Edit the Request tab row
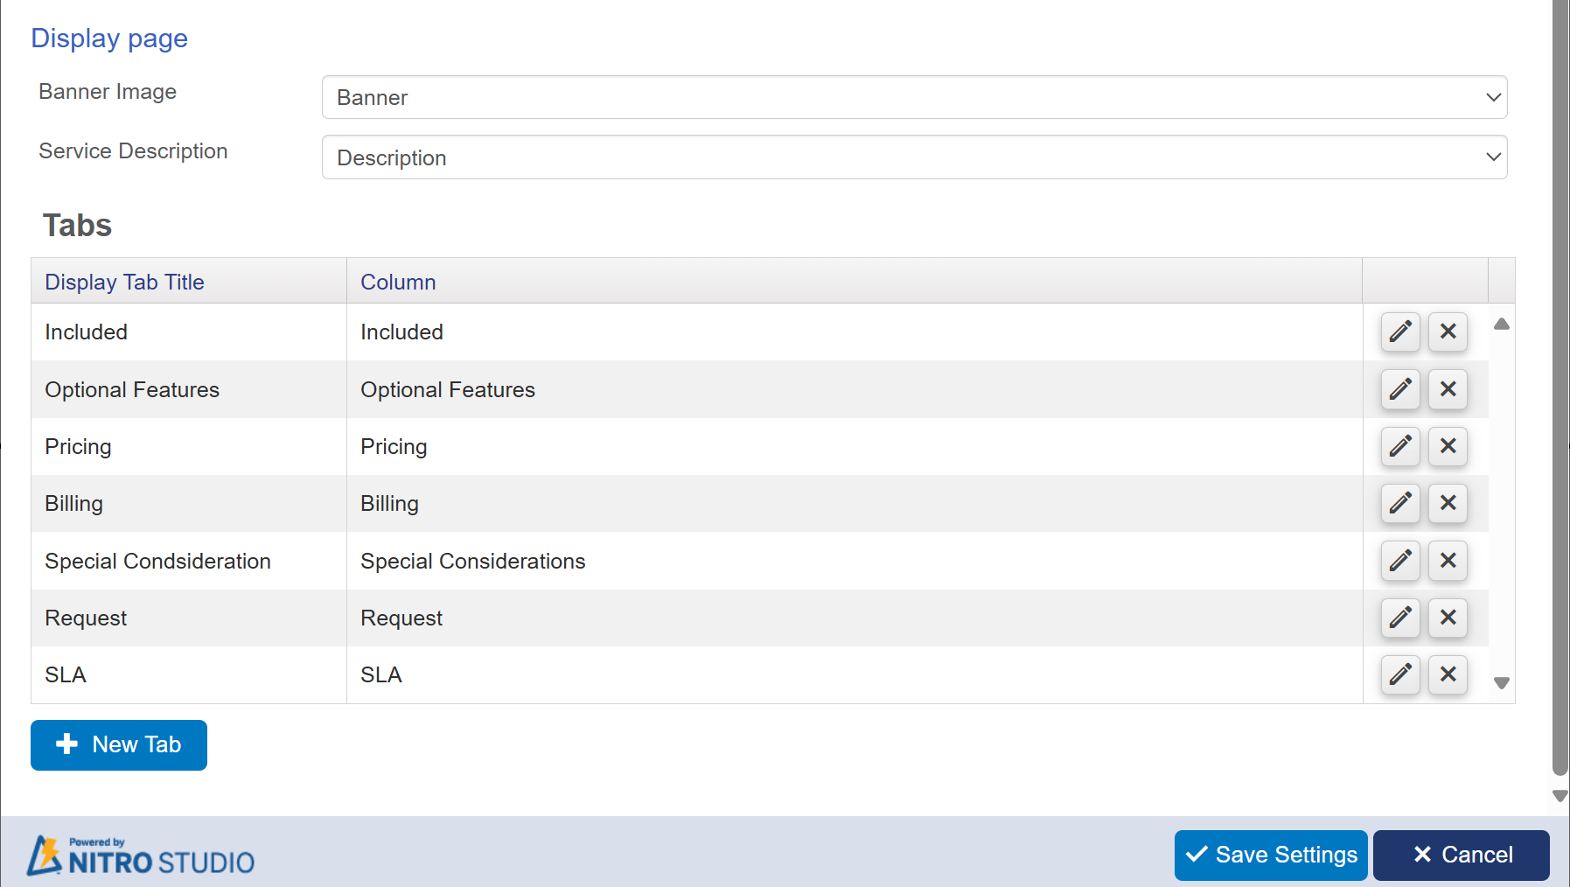Viewport: 1570px width, 887px height. pyautogui.click(x=1400, y=618)
